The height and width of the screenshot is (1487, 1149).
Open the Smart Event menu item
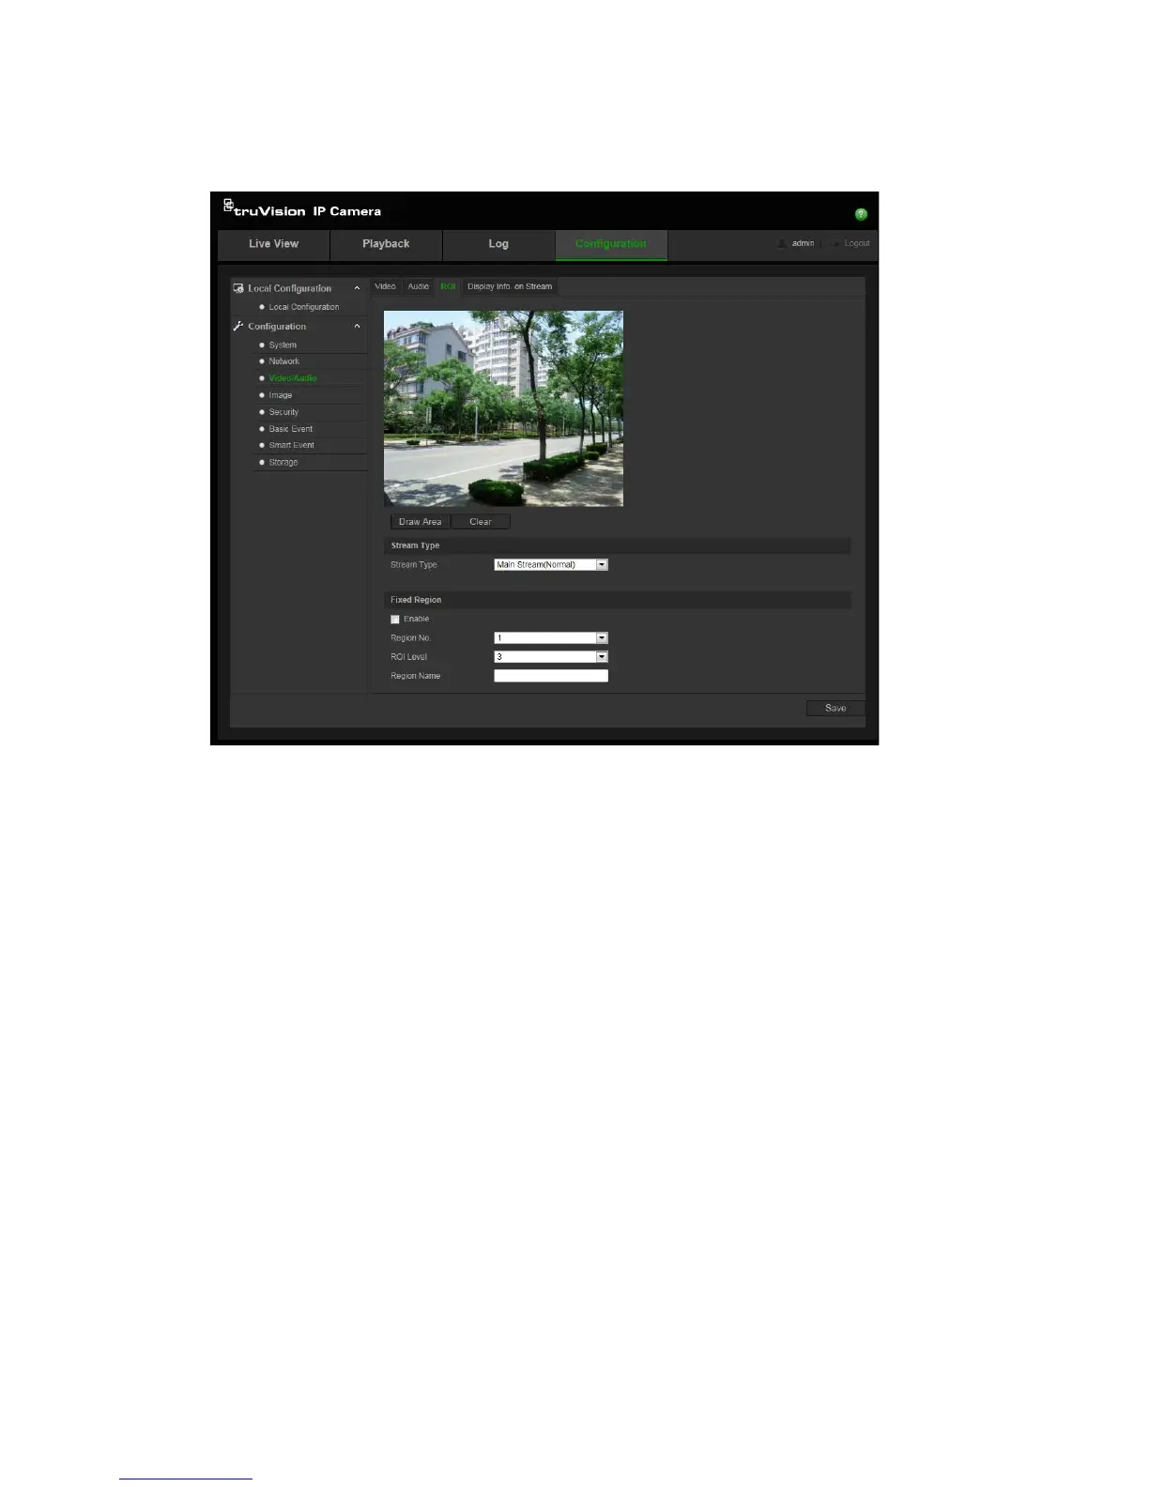pyautogui.click(x=292, y=445)
